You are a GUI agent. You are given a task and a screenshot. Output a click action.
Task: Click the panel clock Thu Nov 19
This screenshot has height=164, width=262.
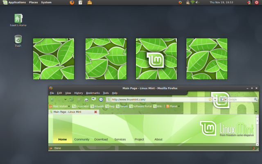pyautogui.click(x=221, y=2)
